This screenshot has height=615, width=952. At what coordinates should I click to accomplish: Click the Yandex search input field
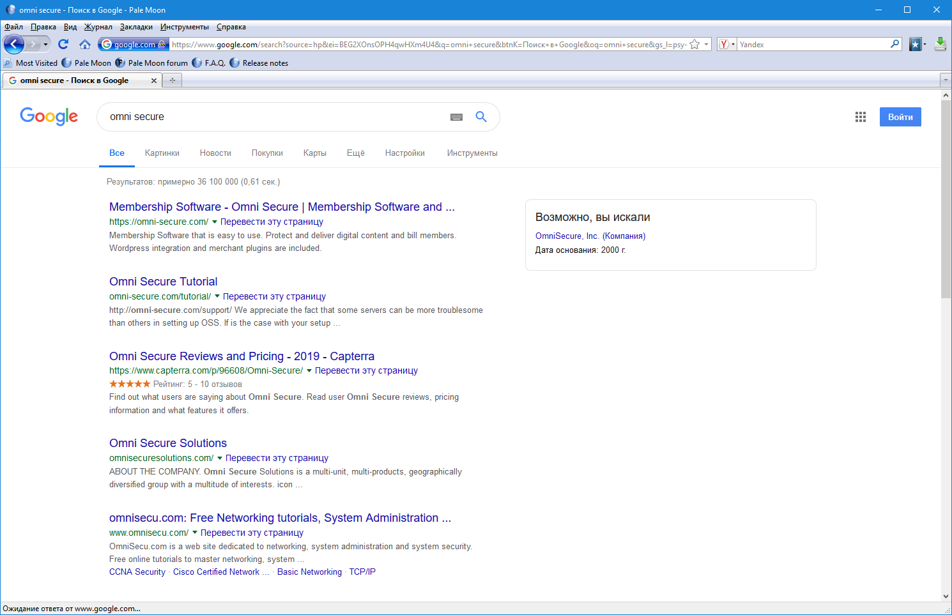coord(813,45)
